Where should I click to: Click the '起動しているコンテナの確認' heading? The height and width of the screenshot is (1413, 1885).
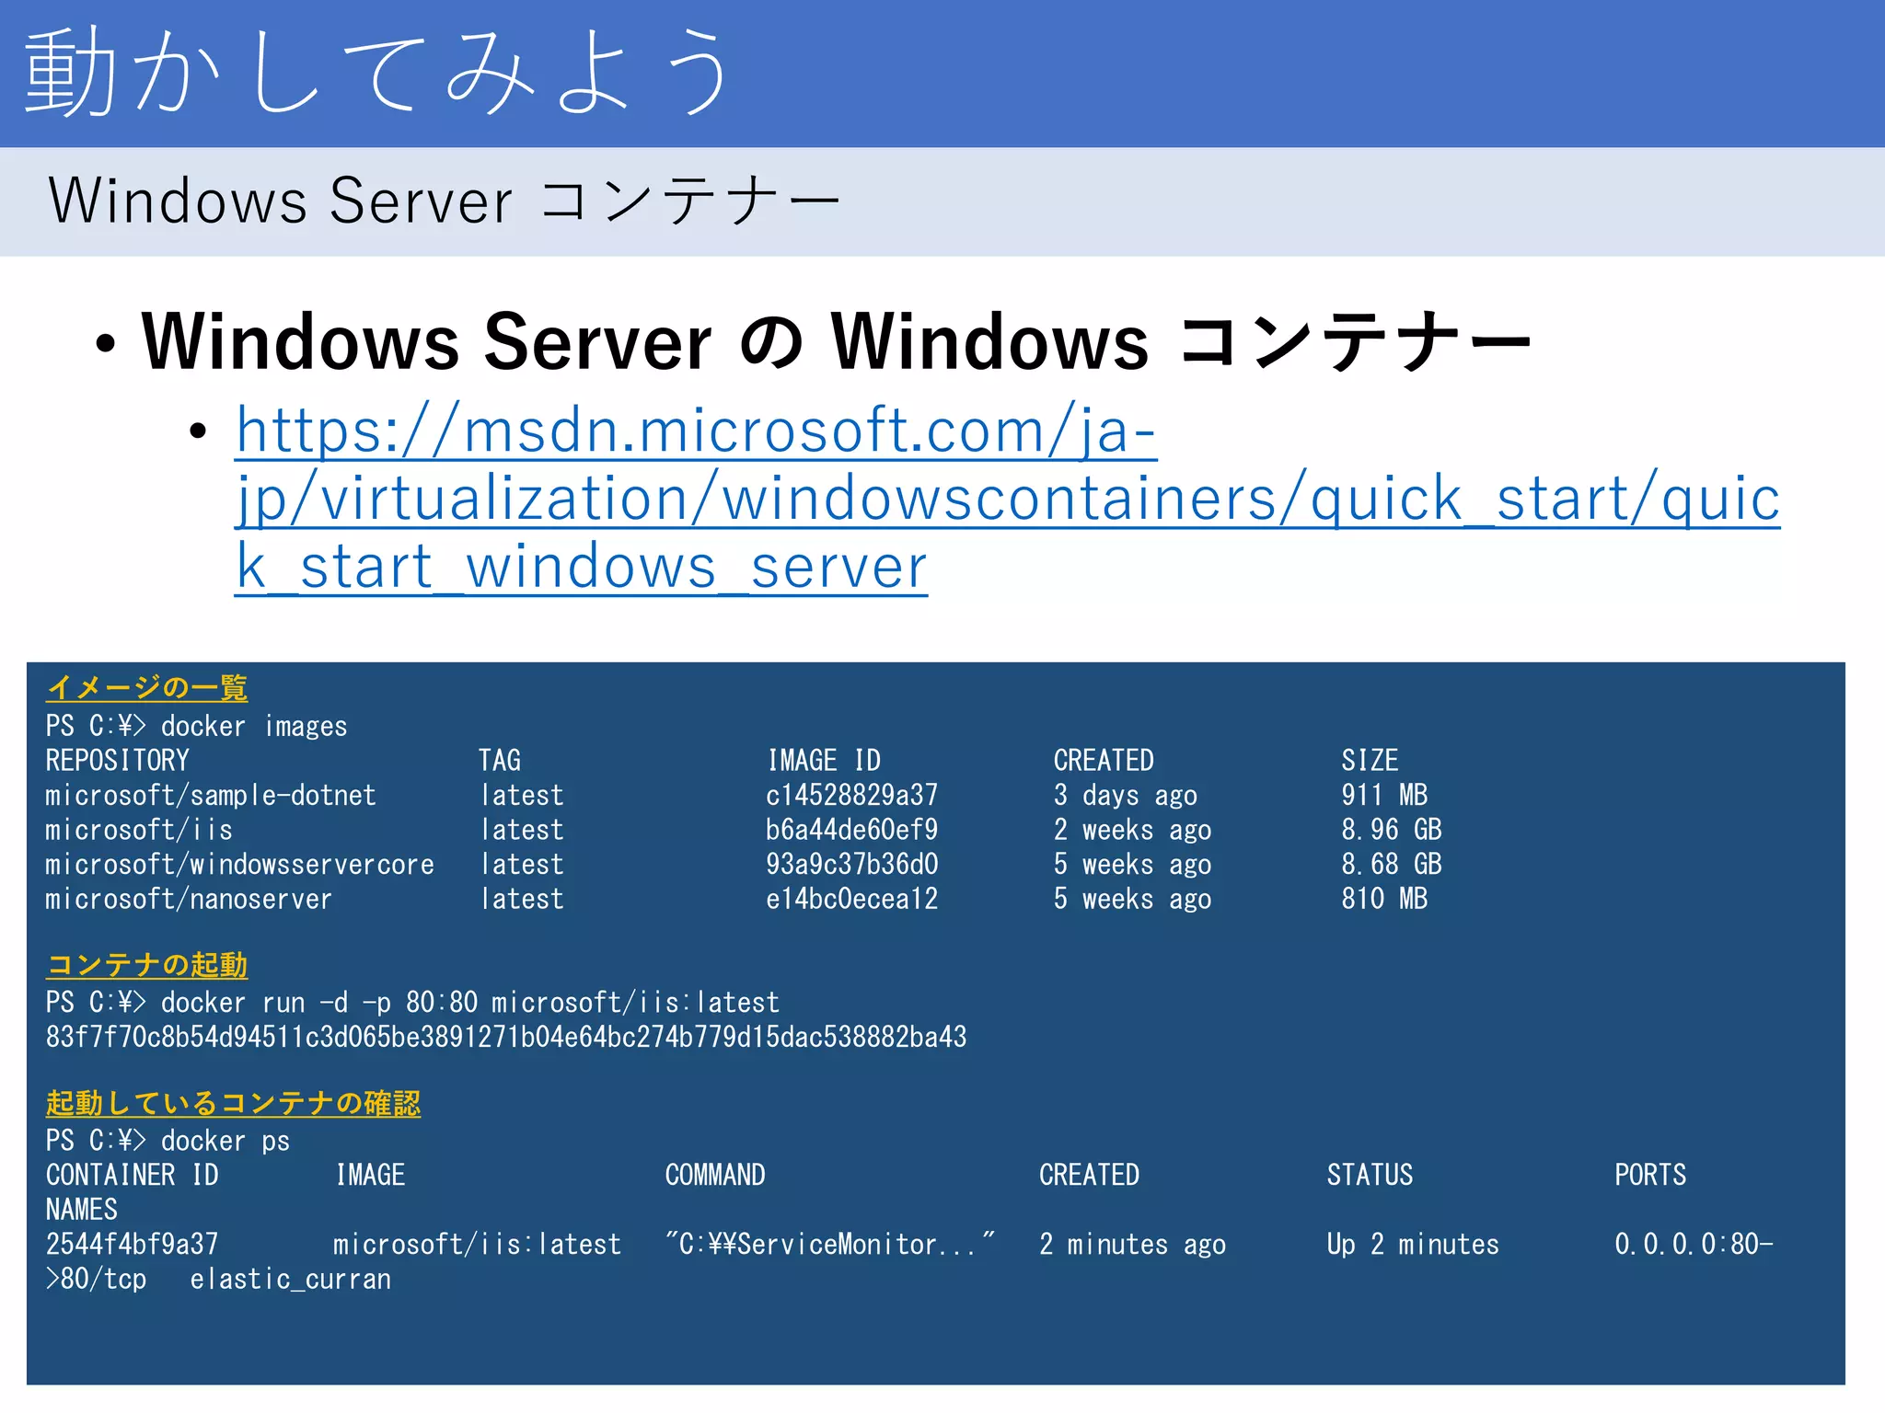click(234, 1102)
